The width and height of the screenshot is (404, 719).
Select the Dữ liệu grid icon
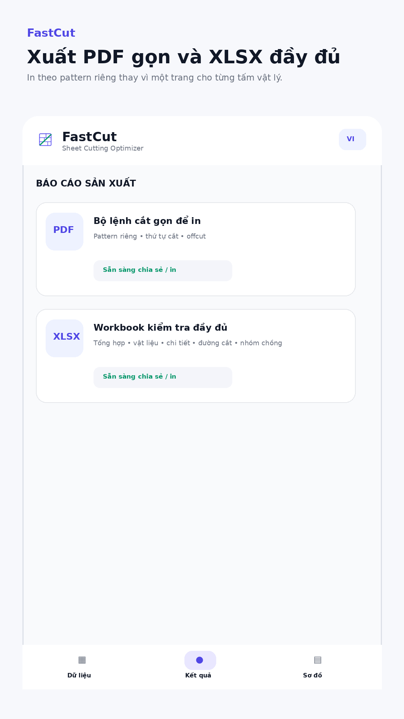click(x=82, y=660)
